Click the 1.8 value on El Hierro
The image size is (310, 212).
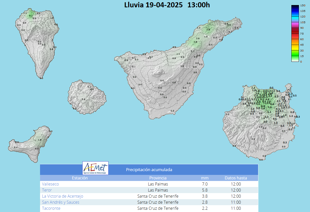(39, 140)
